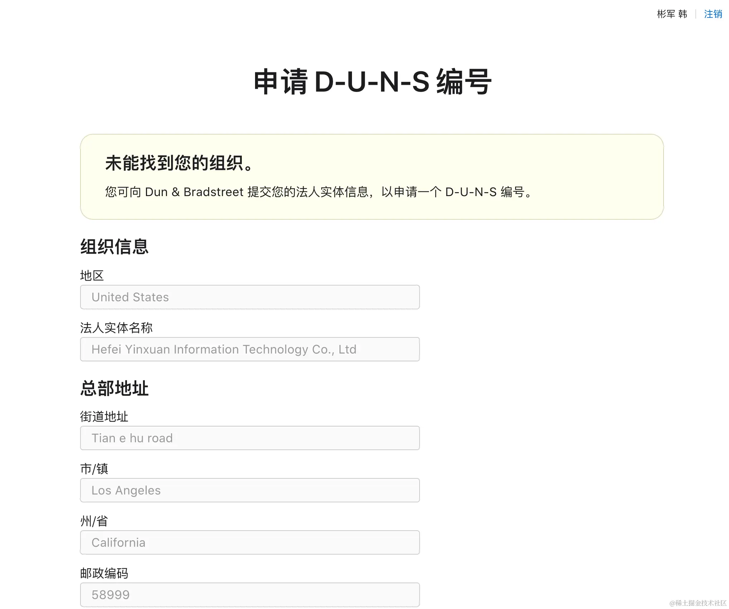Click the 邮政编码 field label
The width and height of the screenshot is (729, 609).
(105, 573)
